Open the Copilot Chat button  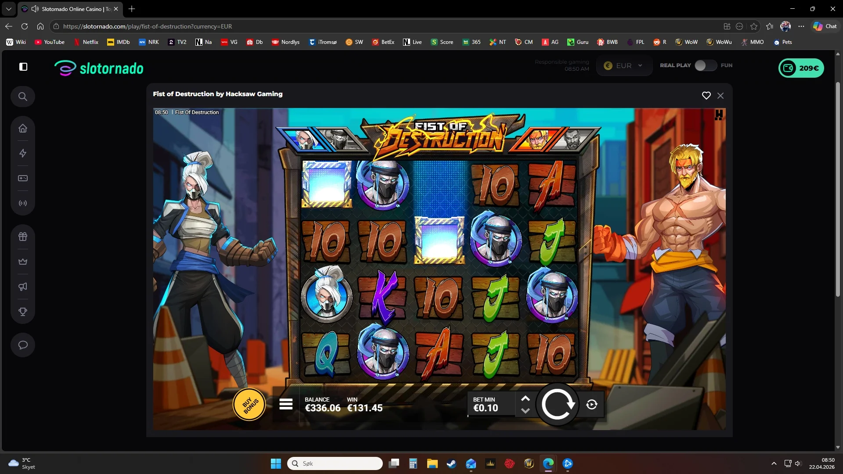tap(825, 26)
